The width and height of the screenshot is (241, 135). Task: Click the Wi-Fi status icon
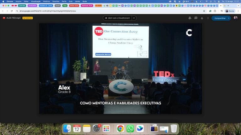(206, 1)
